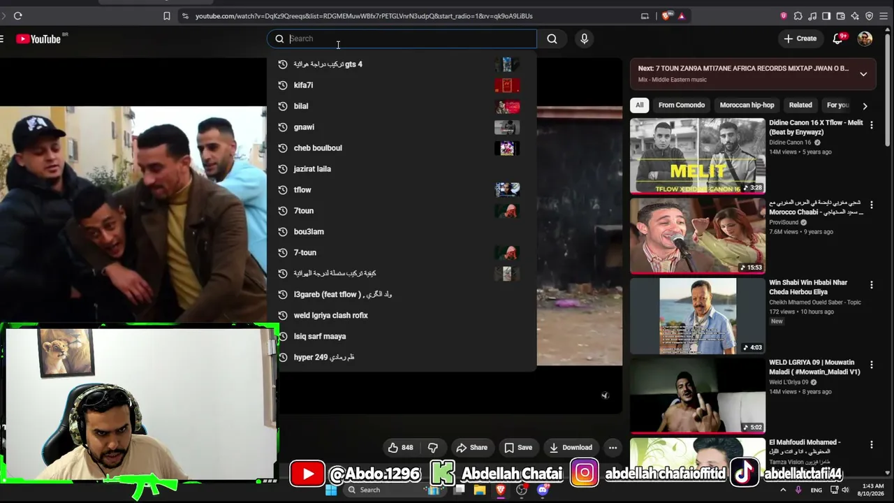Choose the 'jazirat laila' suggestion
The height and width of the screenshot is (503, 894).
(x=402, y=169)
